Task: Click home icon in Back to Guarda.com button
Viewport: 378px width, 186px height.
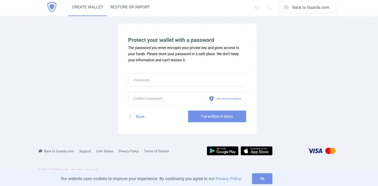Action: (286, 7)
